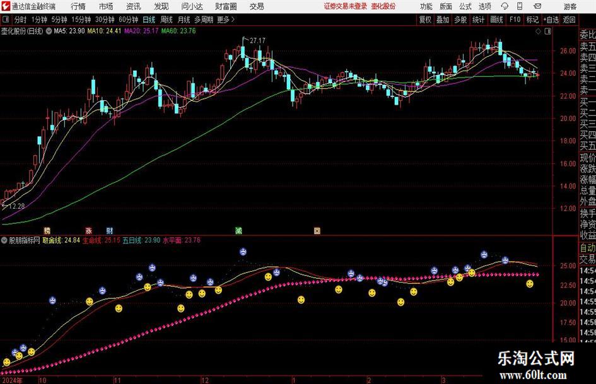Select the 周线 weekly period
The image size is (596, 384).
(166, 20)
